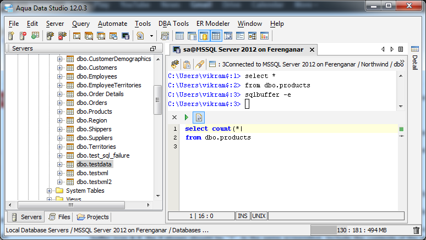This screenshot has width=426, height=240.
Task: Expand the dbo.Shippers table node
Action: pos(59,130)
